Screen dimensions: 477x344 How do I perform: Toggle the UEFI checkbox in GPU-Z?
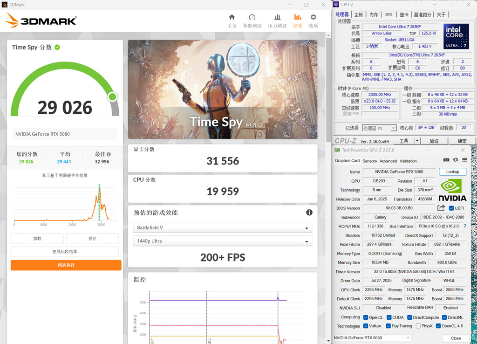451,208
